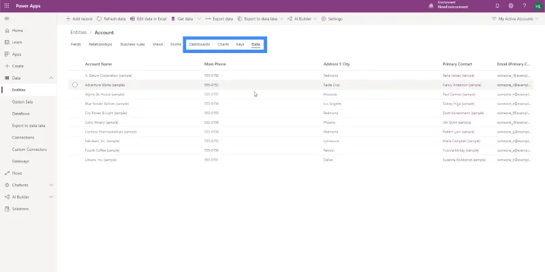Select Contoso Pharmaceuticals (sample) account name
The width and height of the screenshot is (545, 272).
coord(111,132)
